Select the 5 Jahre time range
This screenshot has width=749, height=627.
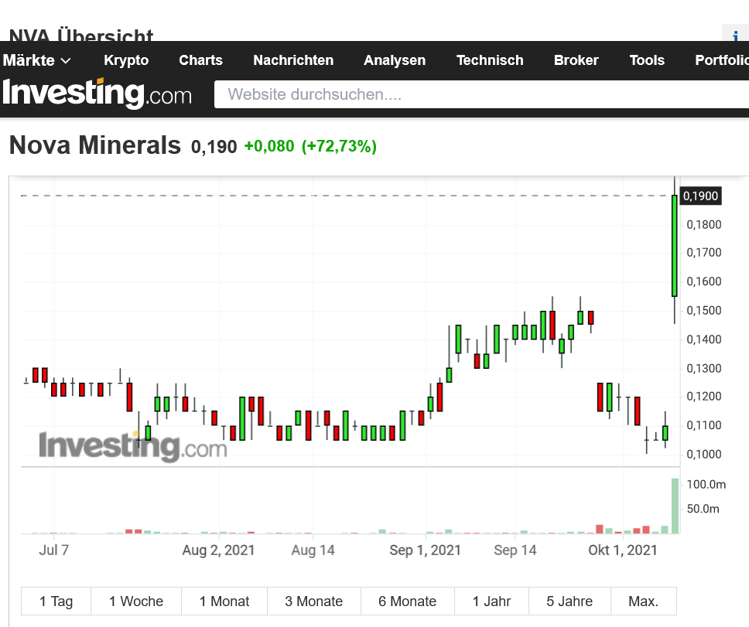click(x=569, y=601)
